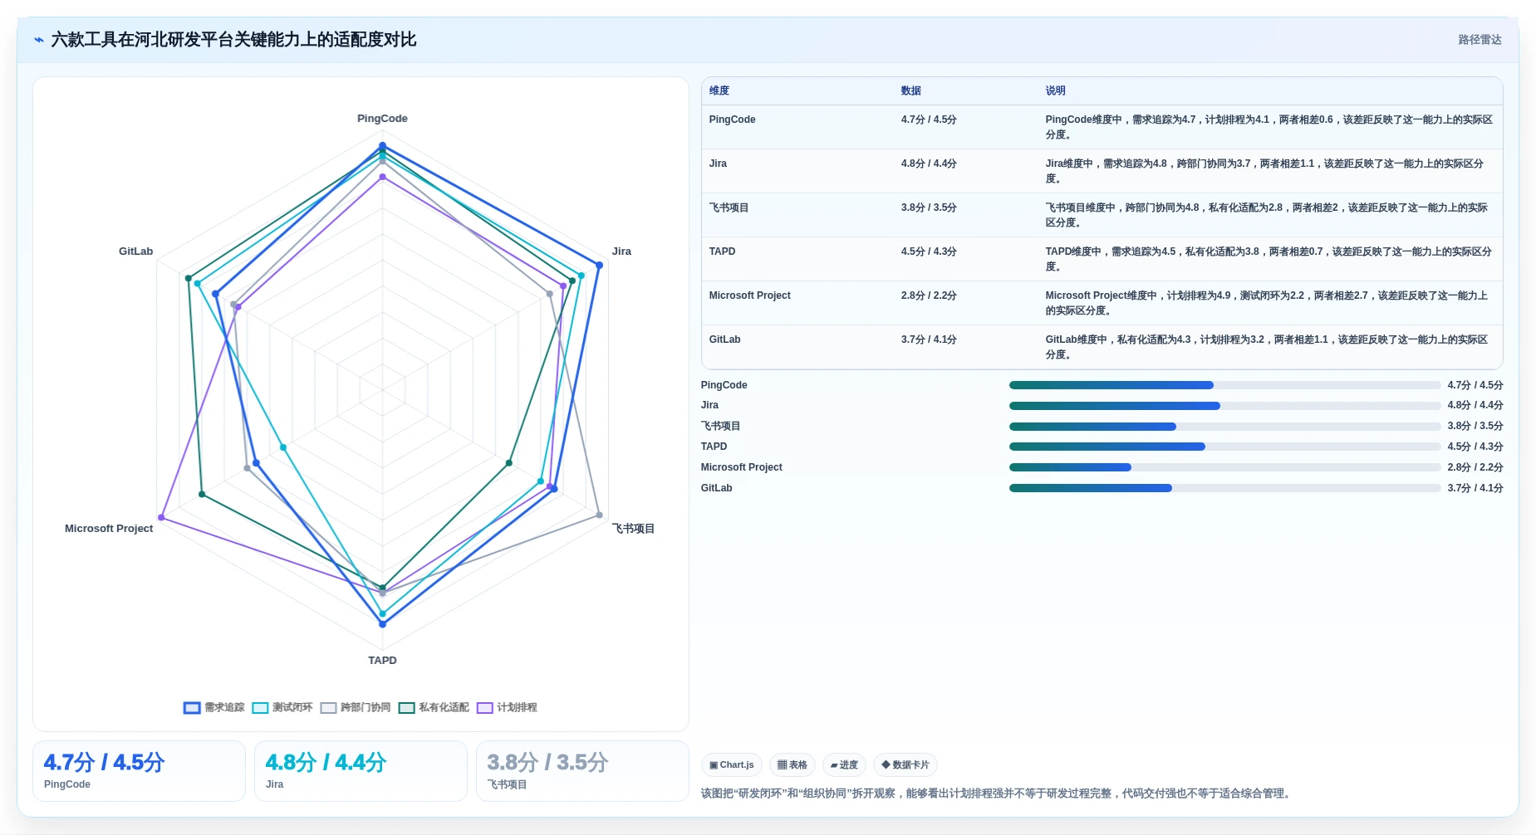Click the blue title icon before the heading

coord(39,40)
